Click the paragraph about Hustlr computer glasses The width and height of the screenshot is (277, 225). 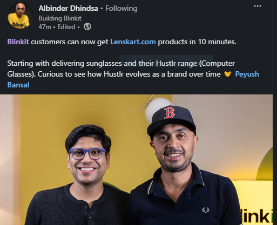pos(133,74)
